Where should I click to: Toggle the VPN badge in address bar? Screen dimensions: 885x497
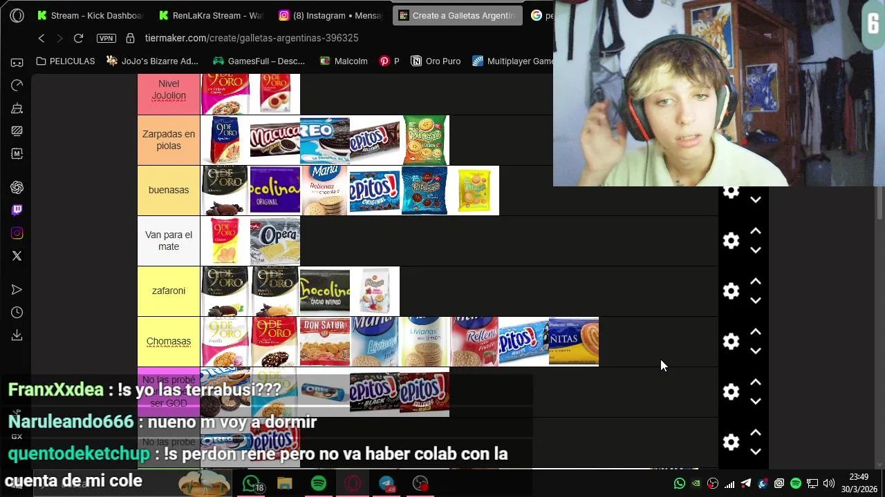106,38
